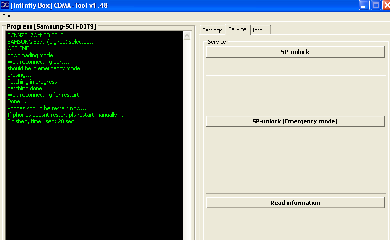The width and height of the screenshot is (390, 240).
Task: Click the Infinity Box title bar icon
Action: coord(5,5)
